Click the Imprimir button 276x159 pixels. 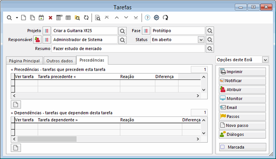coord(242,72)
